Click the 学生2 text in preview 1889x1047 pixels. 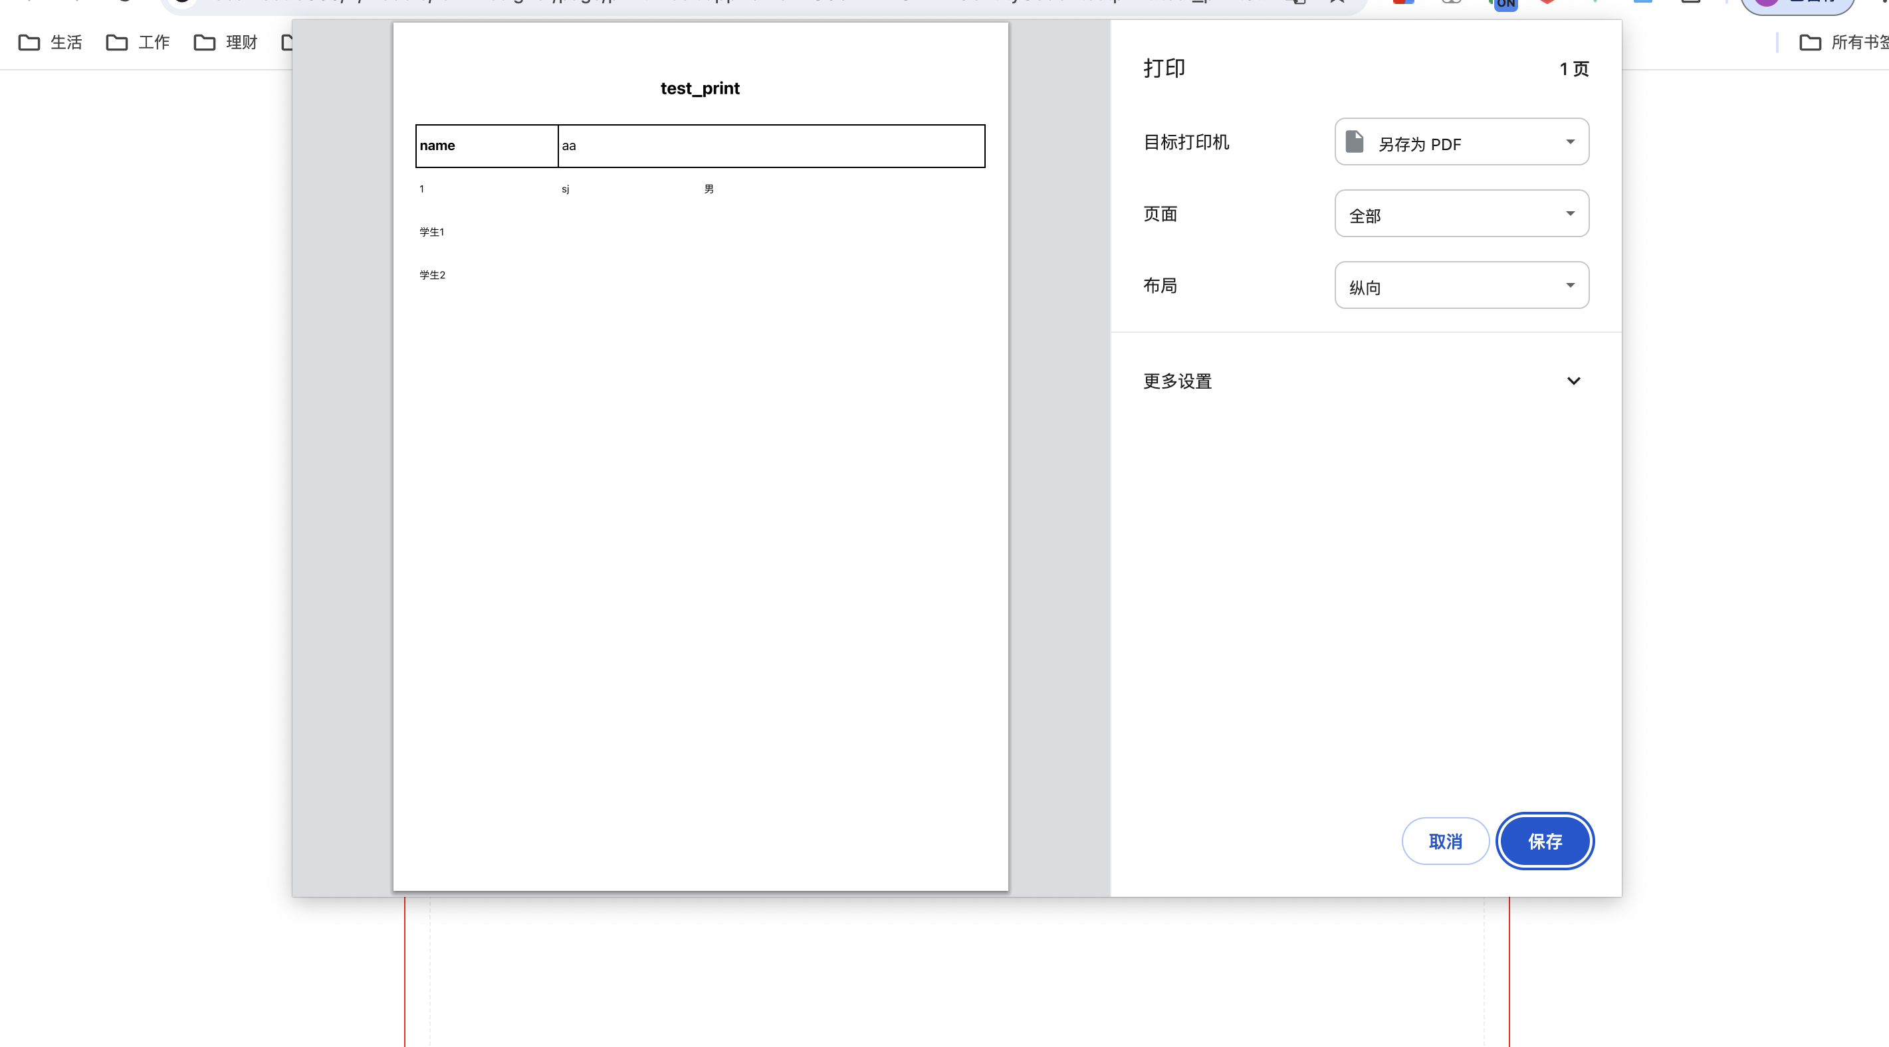point(433,276)
